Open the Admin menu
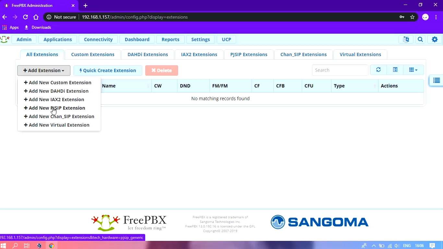The image size is (443, 249). click(24, 40)
